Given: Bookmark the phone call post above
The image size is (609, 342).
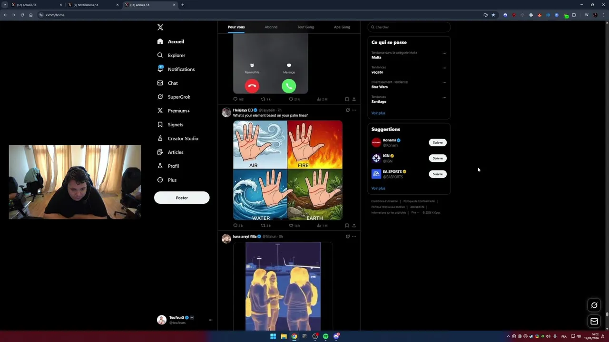Looking at the screenshot, I should click(347, 99).
